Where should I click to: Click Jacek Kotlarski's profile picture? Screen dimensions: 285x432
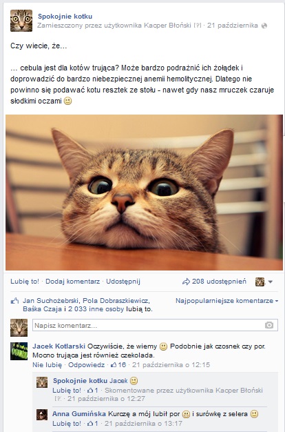19,351
